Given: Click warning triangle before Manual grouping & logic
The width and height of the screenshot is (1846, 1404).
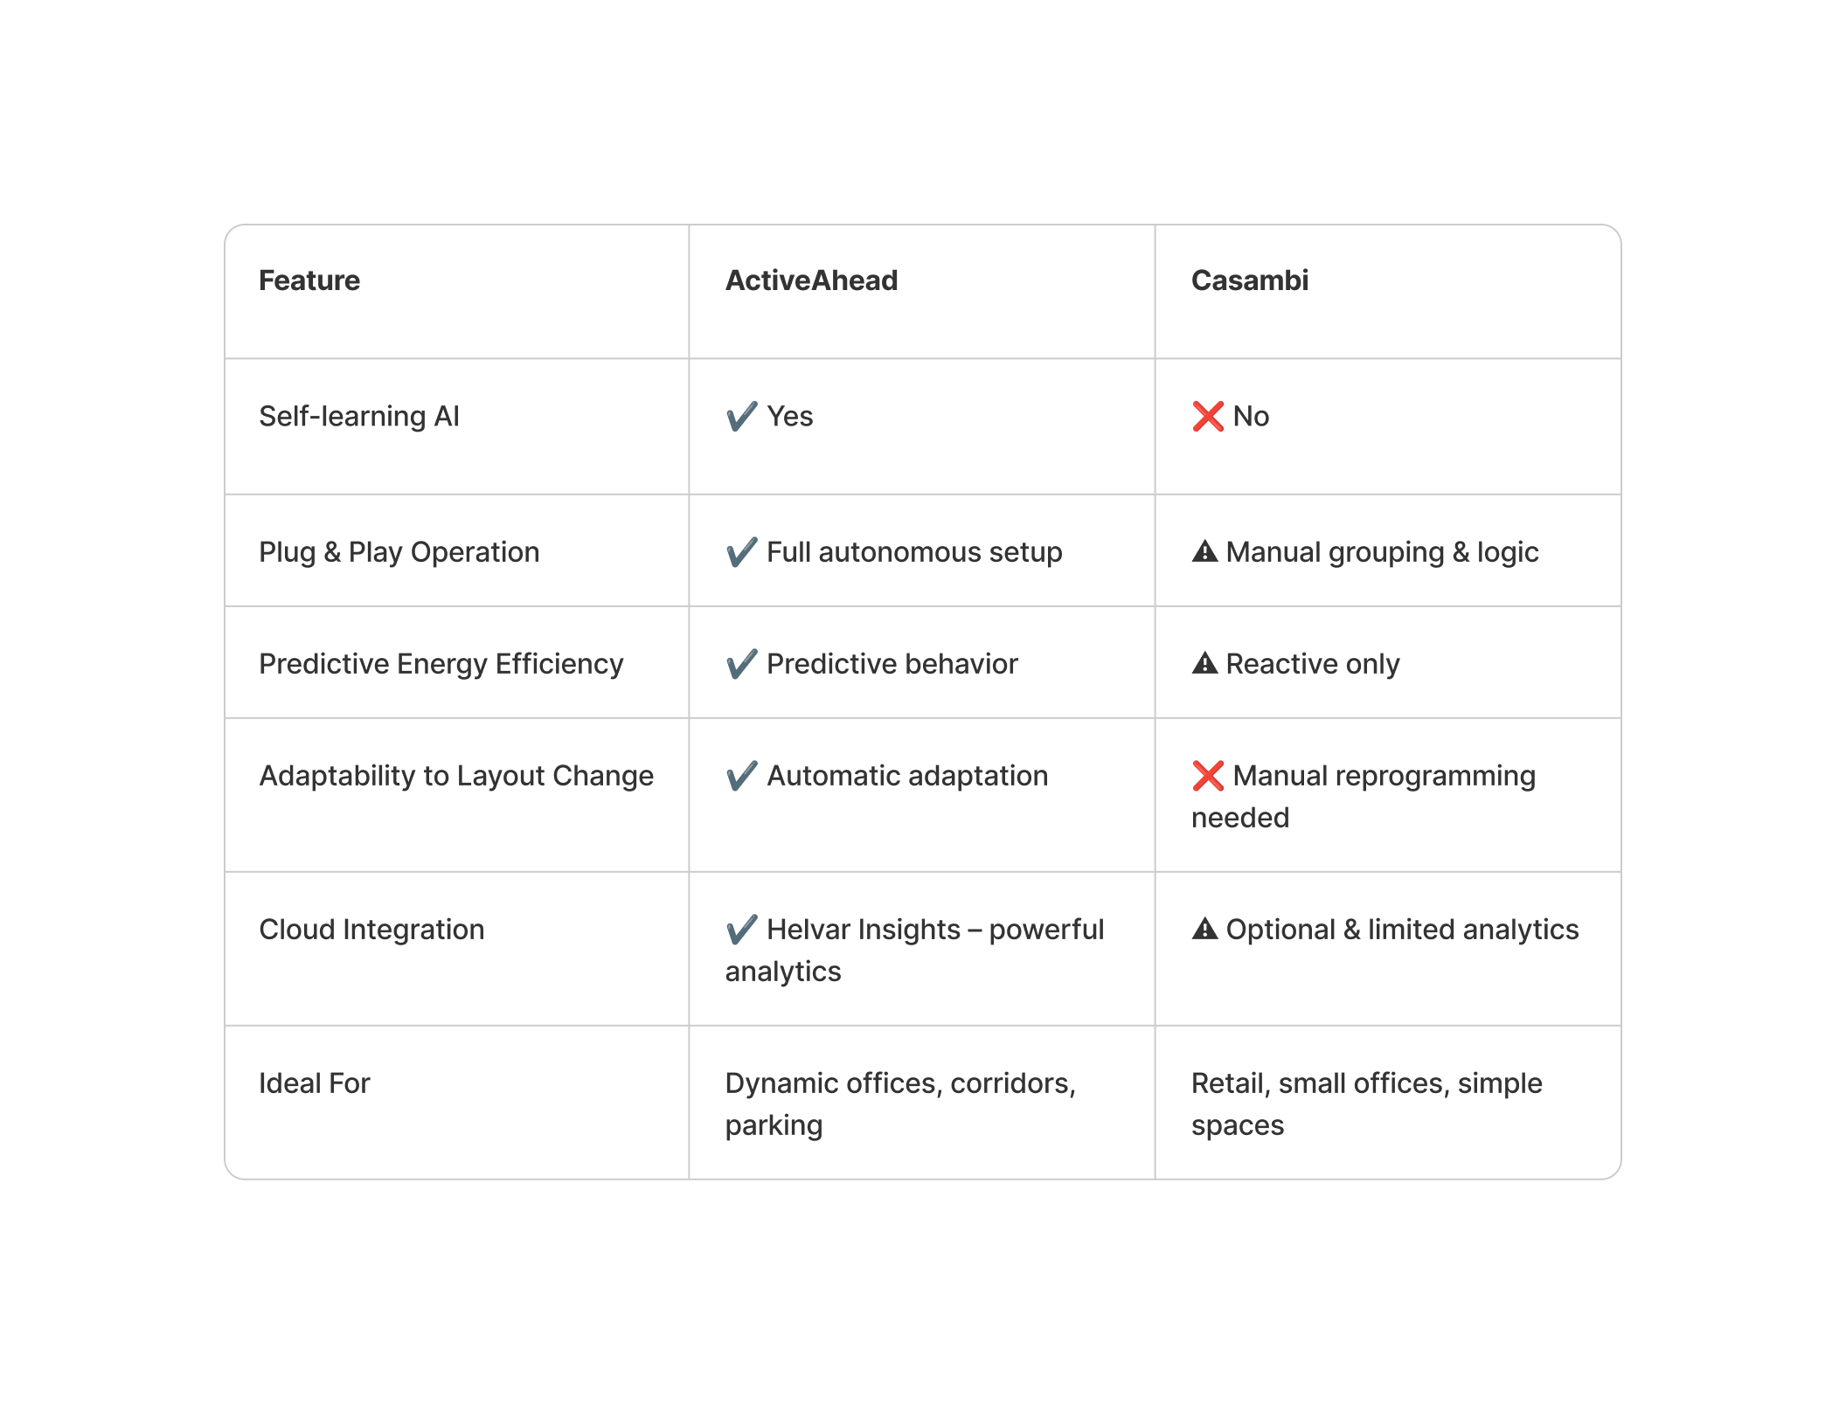Looking at the screenshot, I should (1204, 551).
